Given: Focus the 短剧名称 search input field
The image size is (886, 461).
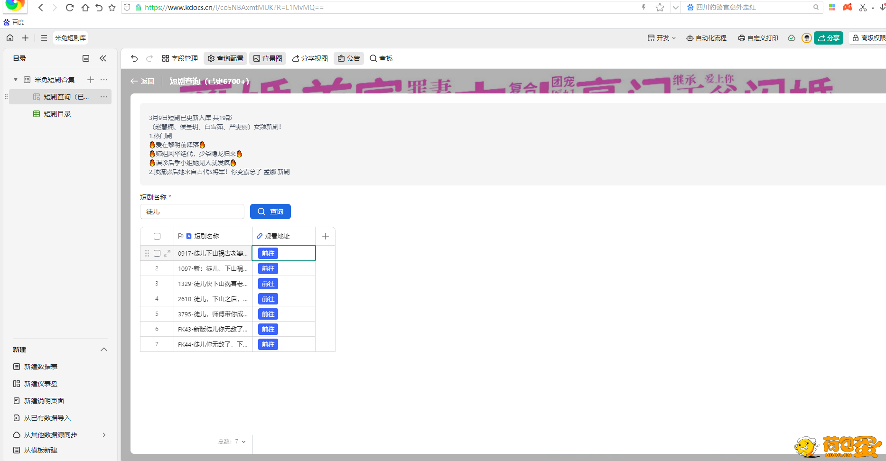Looking at the screenshot, I should tap(192, 212).
